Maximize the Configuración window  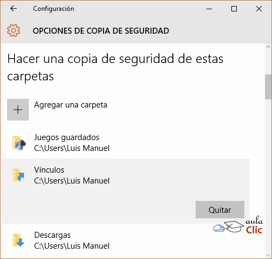pyautogui.click(x=234, y=9)
